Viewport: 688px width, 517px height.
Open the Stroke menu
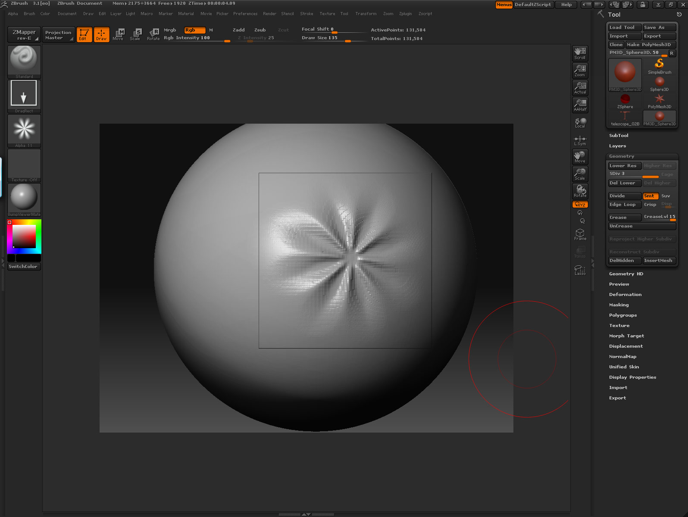306,14
